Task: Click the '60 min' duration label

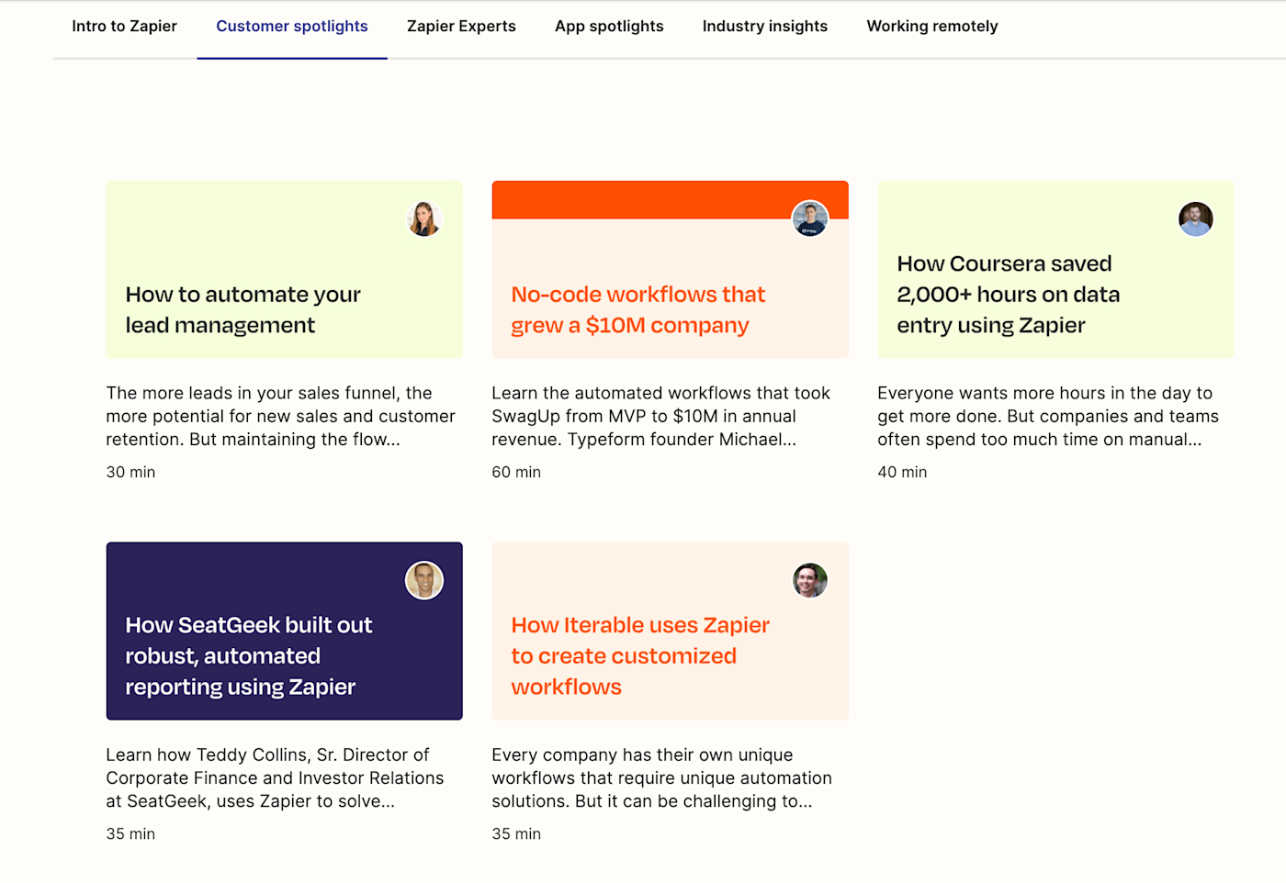Action: (516, 472)
